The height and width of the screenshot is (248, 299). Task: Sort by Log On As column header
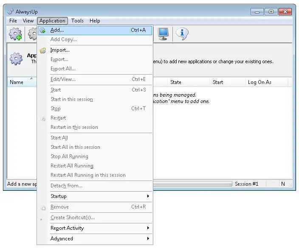tap(266, 82)
